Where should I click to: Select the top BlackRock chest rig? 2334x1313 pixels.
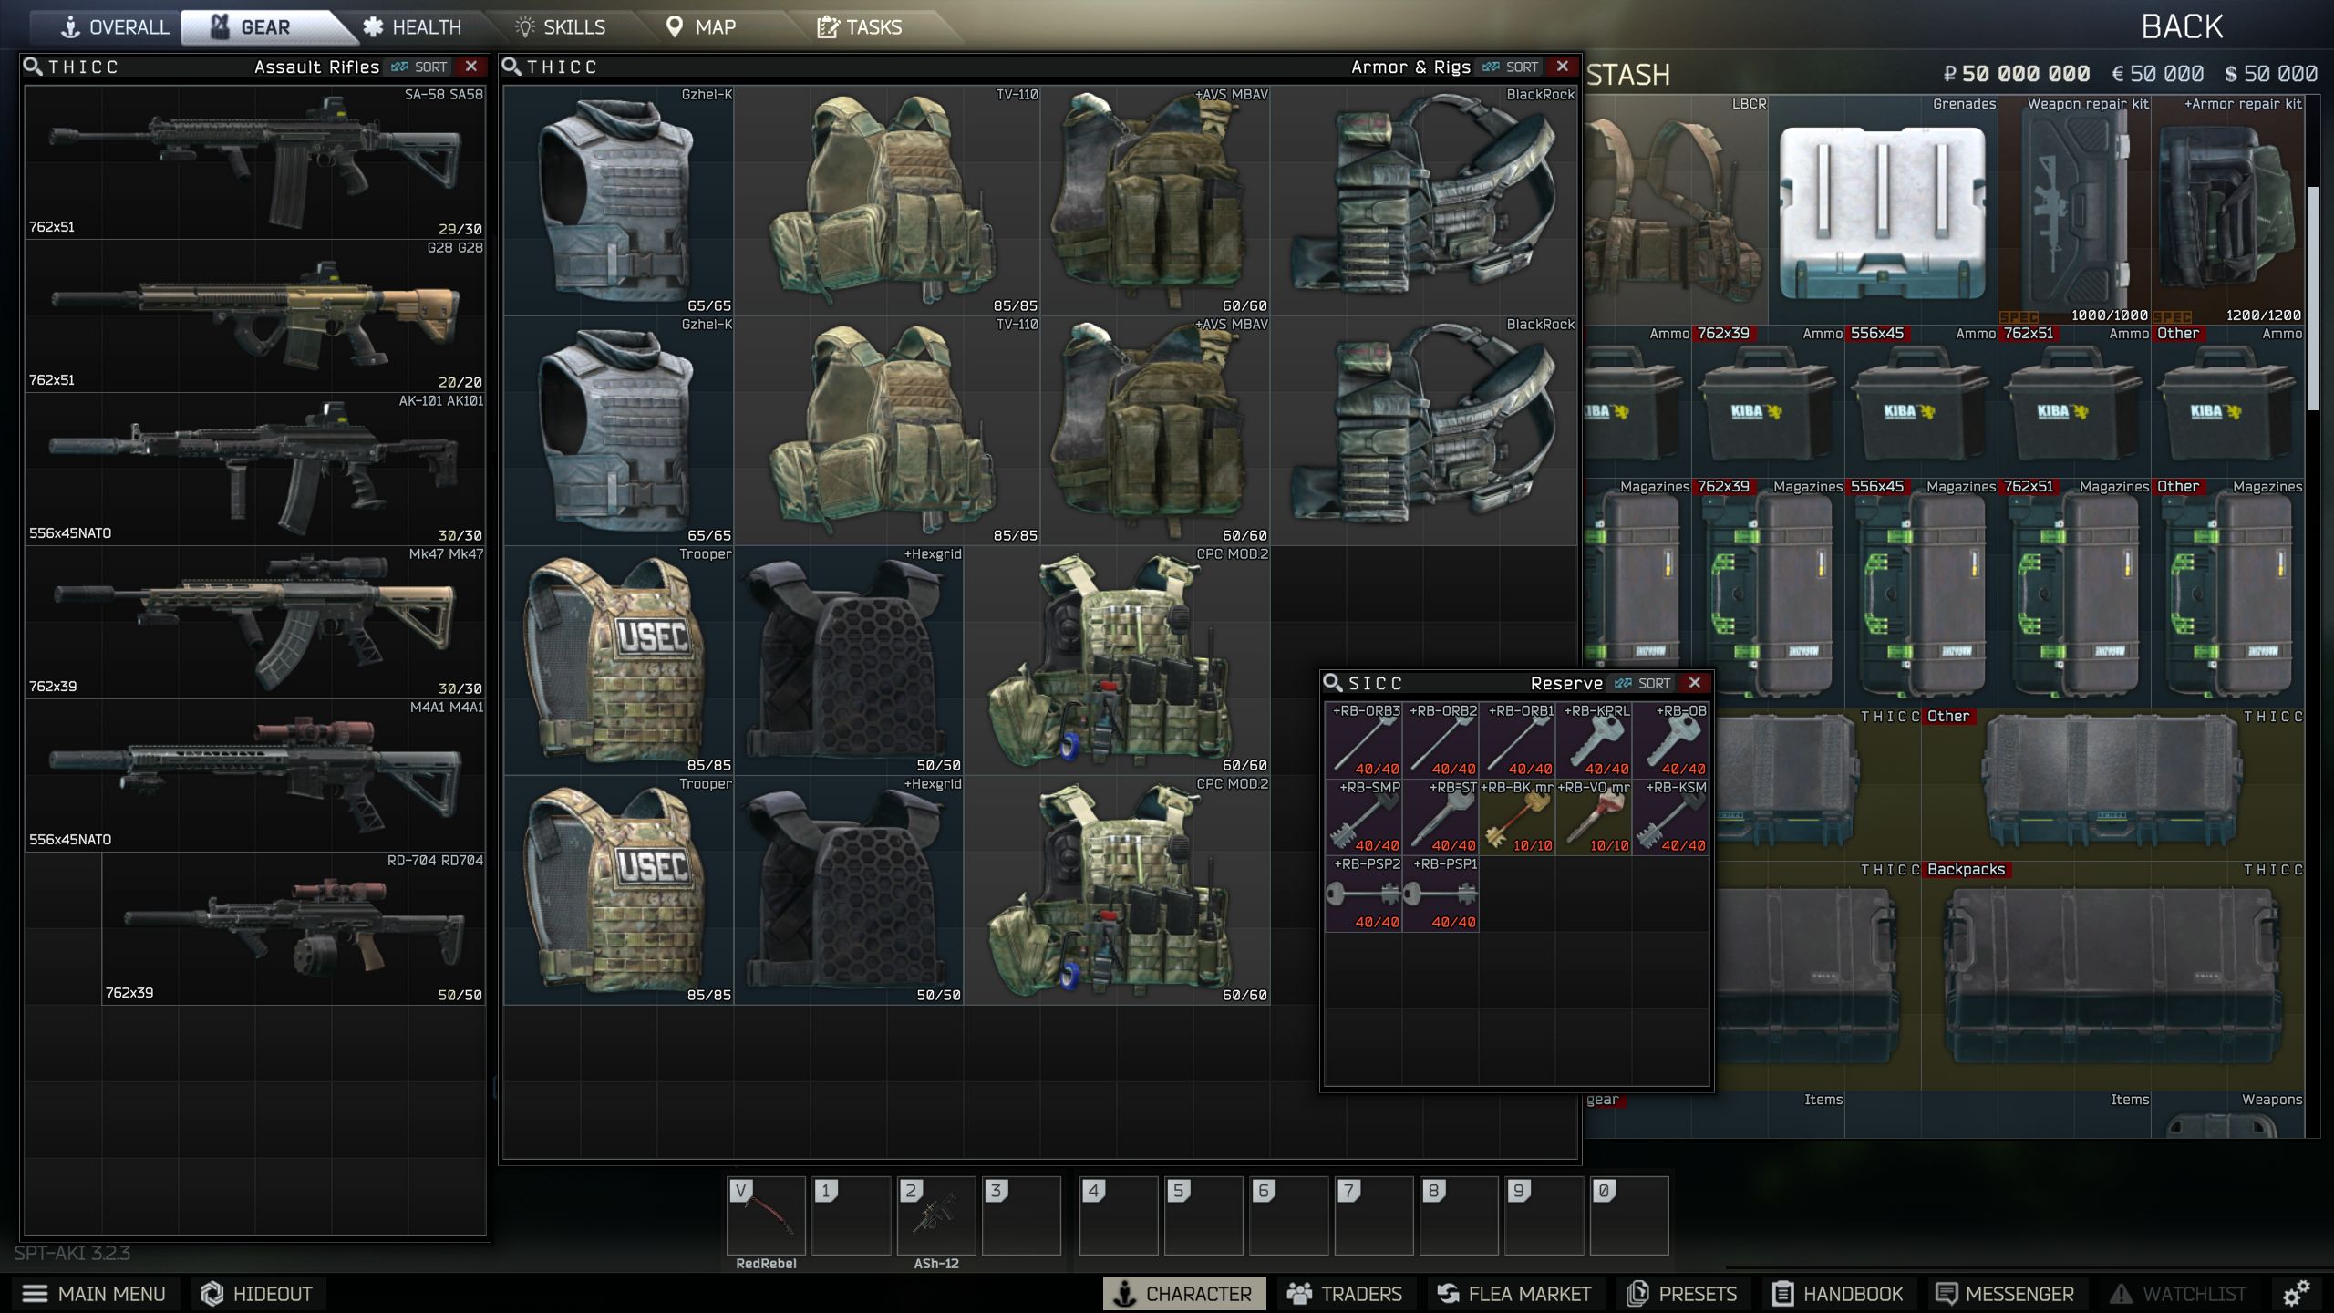click(x=1423, y=201)
